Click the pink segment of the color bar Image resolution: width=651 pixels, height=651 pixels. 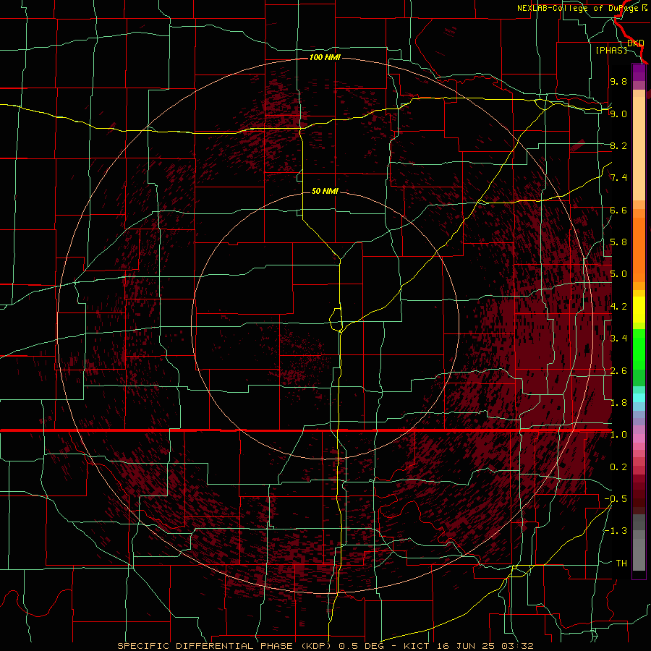tap(639, 438)
